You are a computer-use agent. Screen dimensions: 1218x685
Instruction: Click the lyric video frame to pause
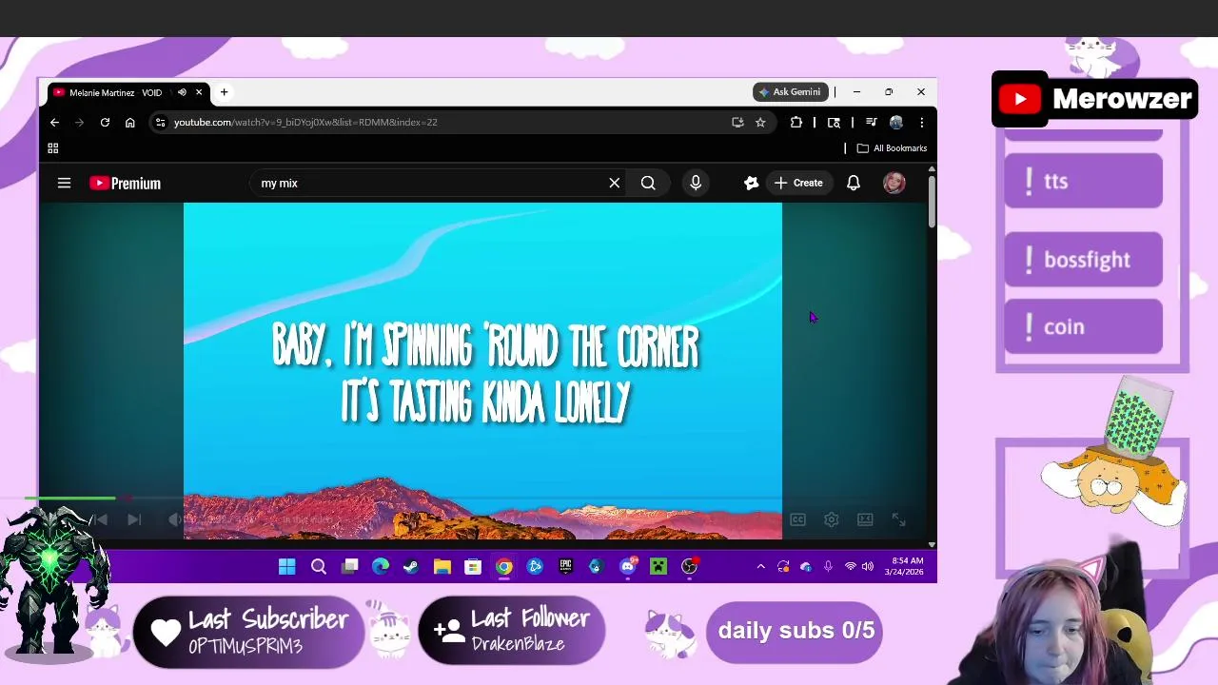(482, 371)
